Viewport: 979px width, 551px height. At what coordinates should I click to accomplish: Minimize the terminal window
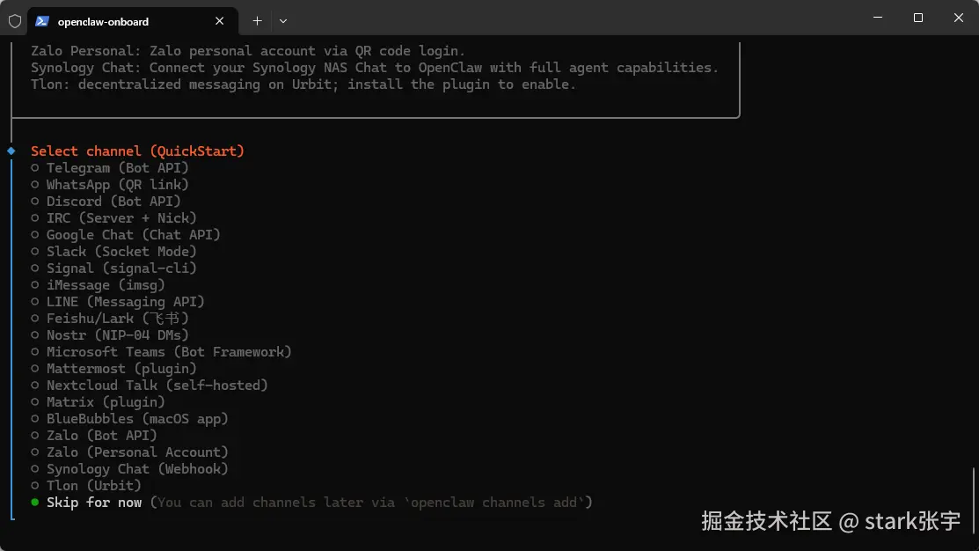click(878, 18)
